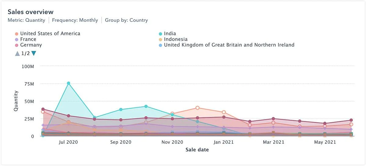Change the Frequency: Monthly setting

[x=75, y=20]
